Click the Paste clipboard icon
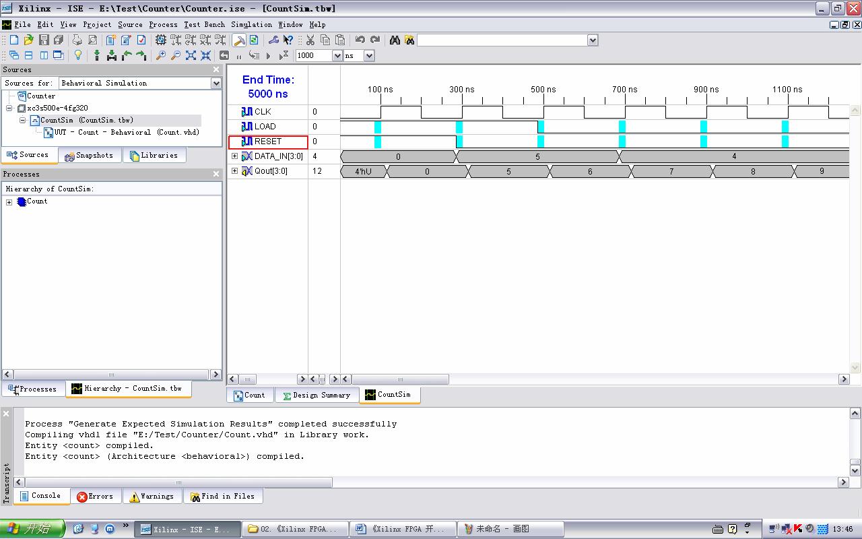 (x=340, y=40)
